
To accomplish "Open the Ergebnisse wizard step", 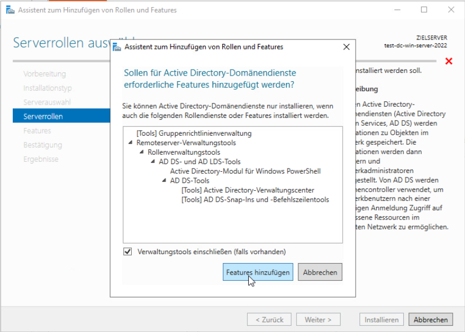I will pos(41,159).
